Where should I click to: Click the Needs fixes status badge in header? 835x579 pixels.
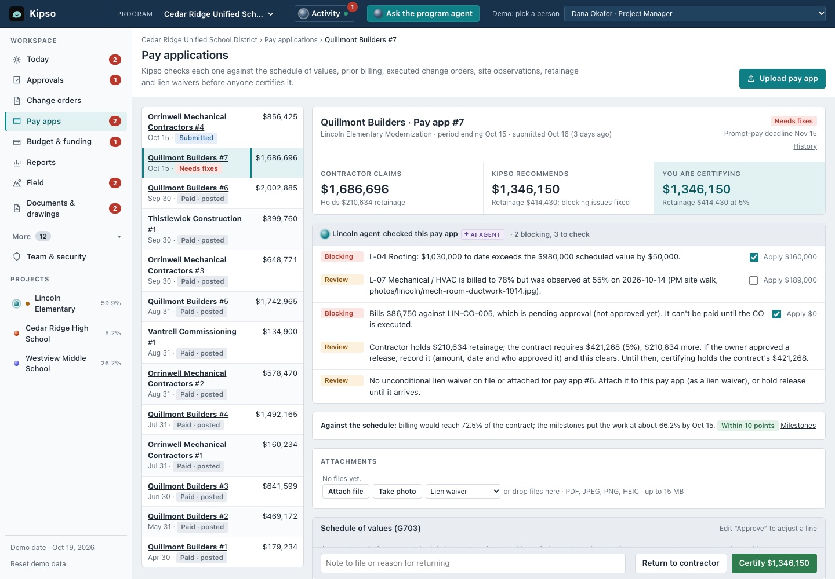tap(793, 121)
